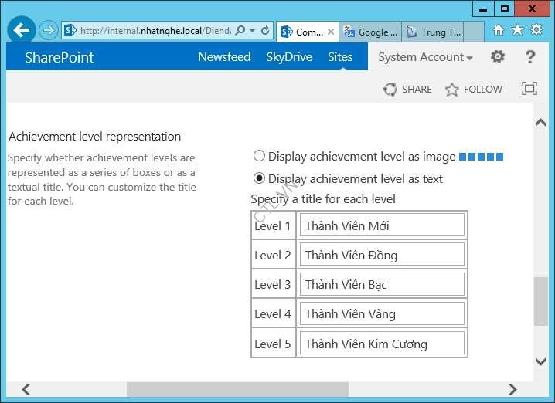The width and height of the screenshot is (555, 403).
Task: Switch to the Google browser tab
Action: (x=371, y=32)
